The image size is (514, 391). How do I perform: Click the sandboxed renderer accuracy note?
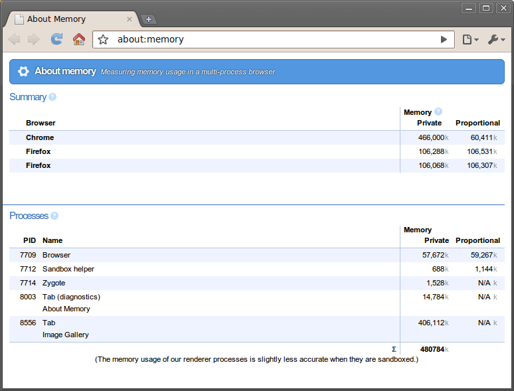click(x=257, y=360)
